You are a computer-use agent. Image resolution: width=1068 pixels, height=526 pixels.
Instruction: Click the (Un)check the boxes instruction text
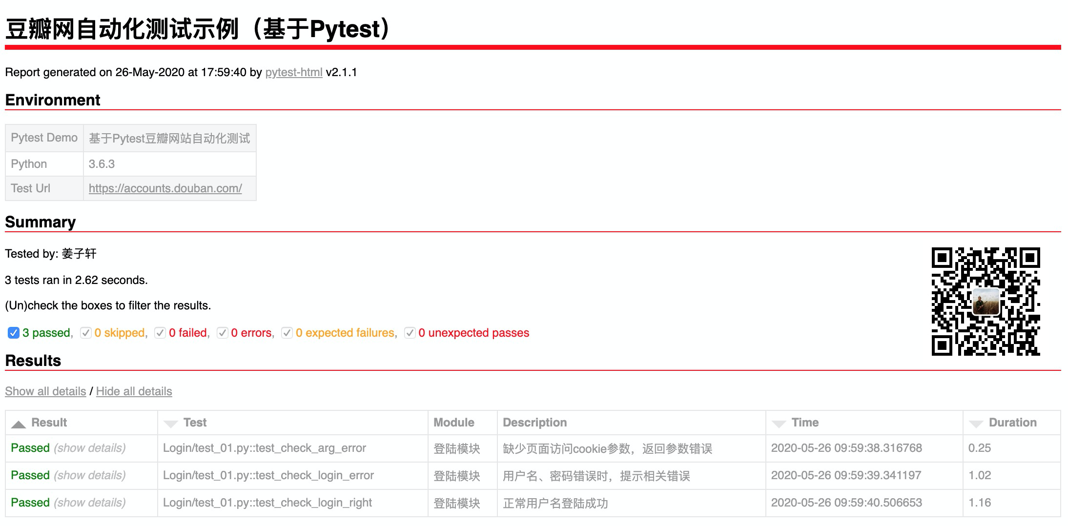108,305
